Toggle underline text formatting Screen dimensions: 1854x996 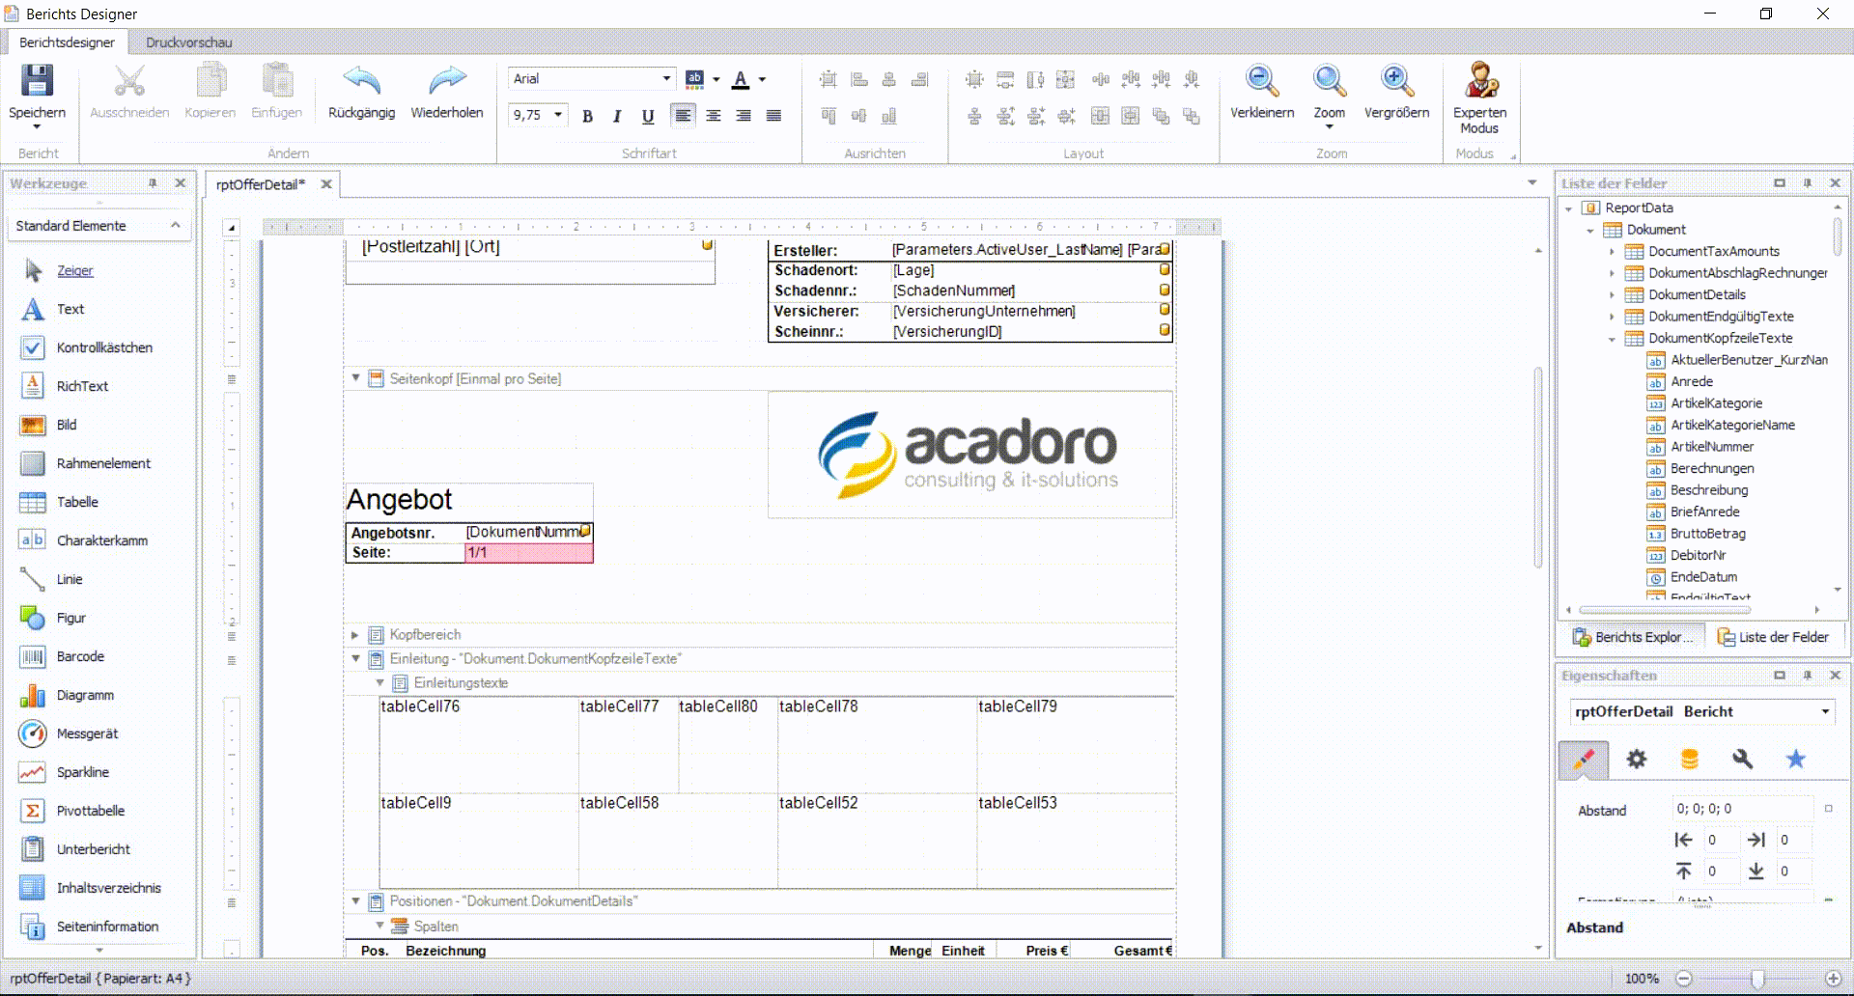pyautogui.click(x=648, y=116)
